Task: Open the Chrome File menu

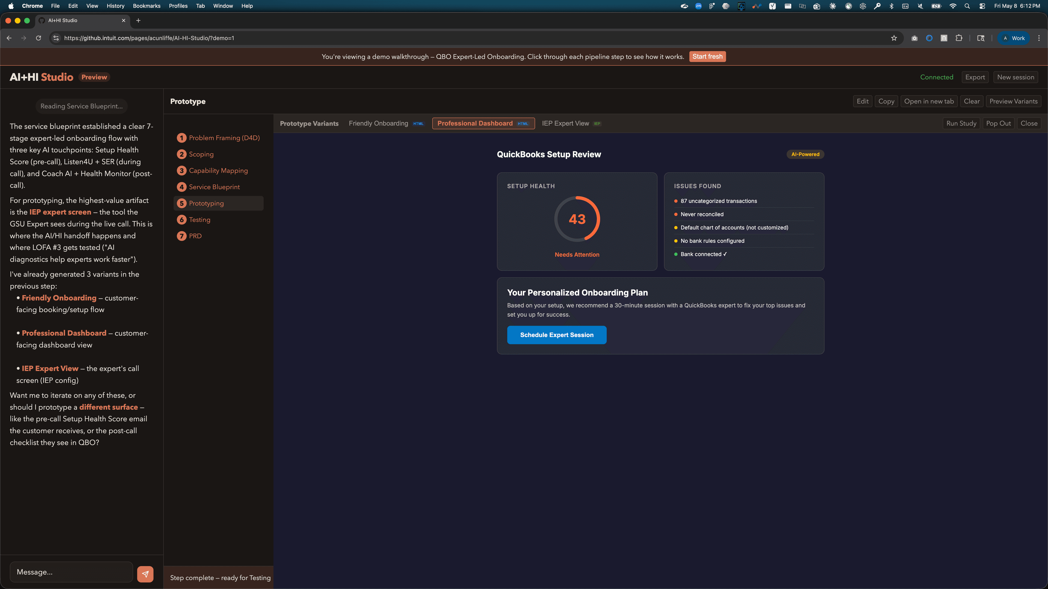Action: (55, 6)
